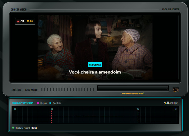The height and width of the screenshot is (136, 189).
Task: Click the orange "Você cheira a amendoim [PT-BR]" caption
Action: pyautogui.click(x=133, y=93)
